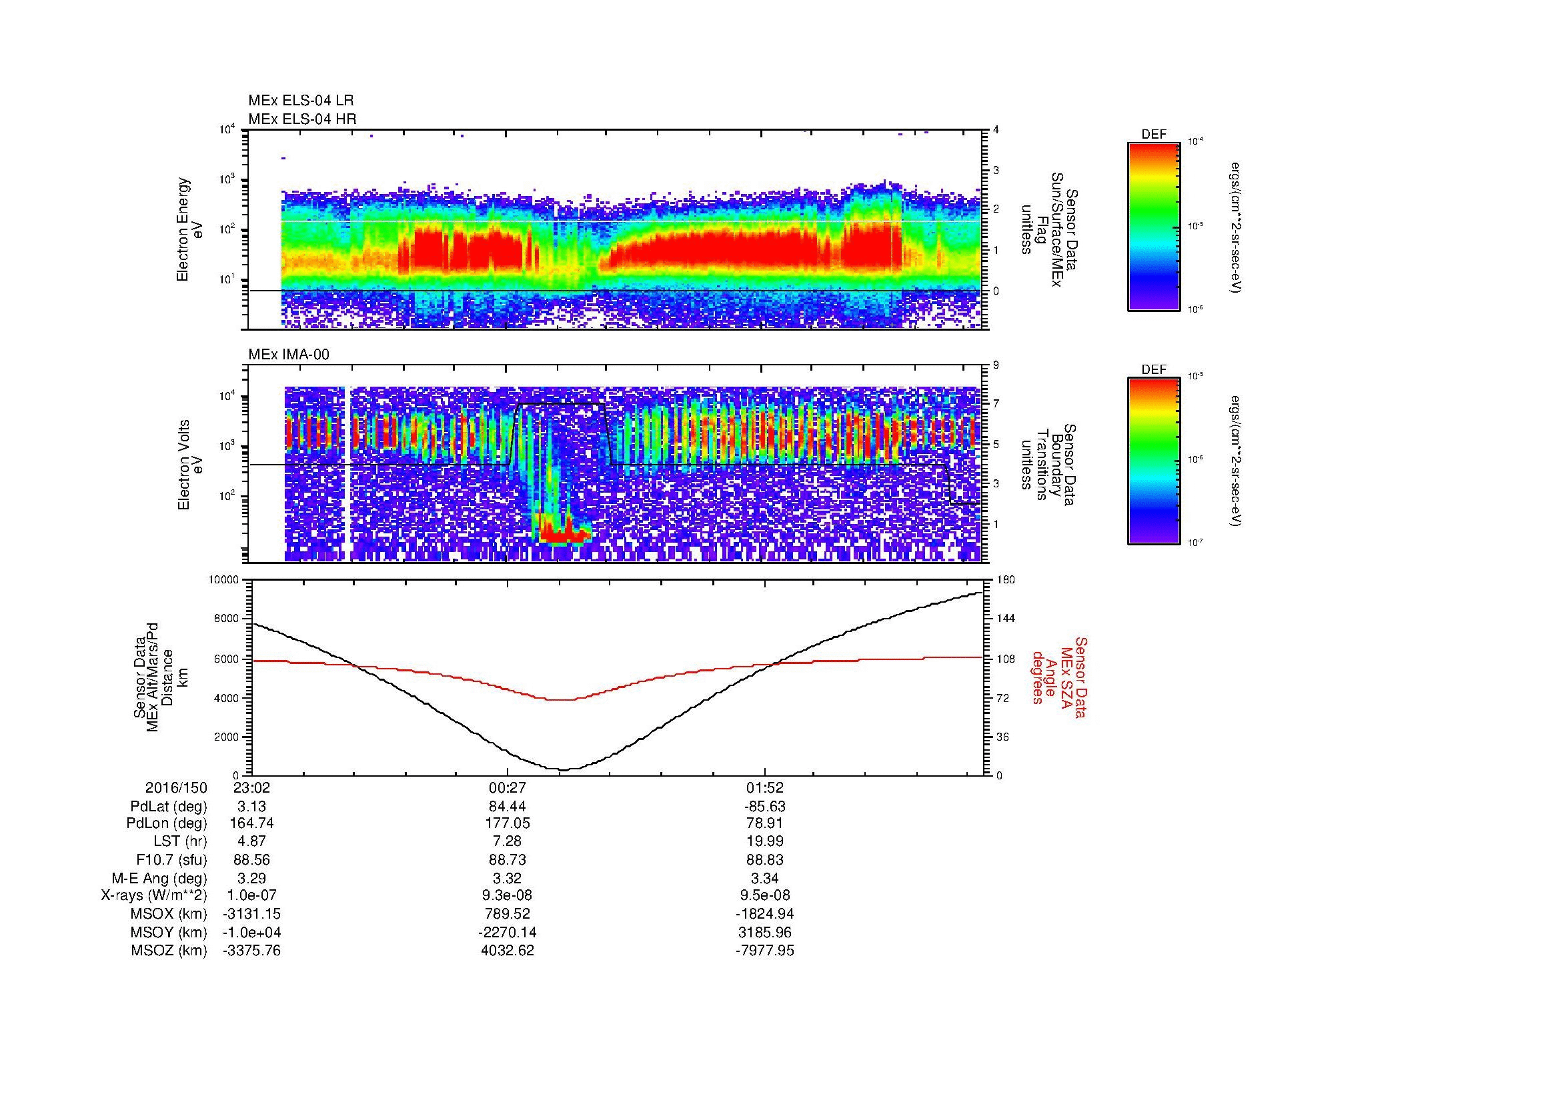This screenshot has width=1560, height=1102.
Task: Click the MSOZ value 4032.62
Action: coord(508,951)
